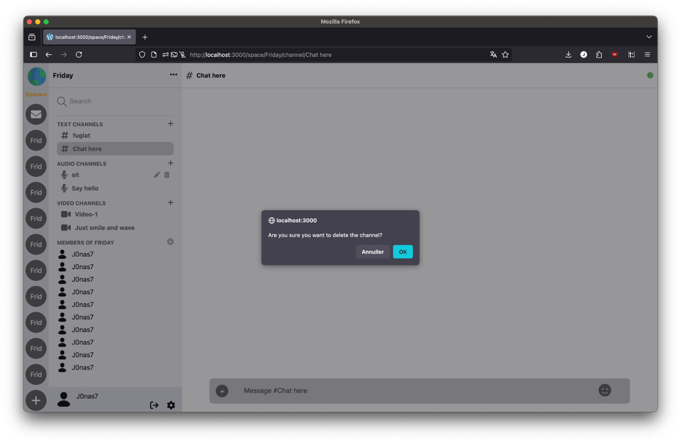681x443 pixels.
Task: Click the attachment plus in message box
Action: tap(222, 391)
